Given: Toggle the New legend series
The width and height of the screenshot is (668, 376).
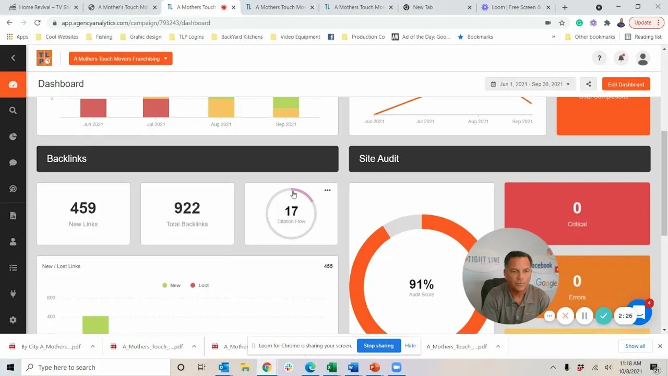Looking at the screenshot, I should point(172,285).
